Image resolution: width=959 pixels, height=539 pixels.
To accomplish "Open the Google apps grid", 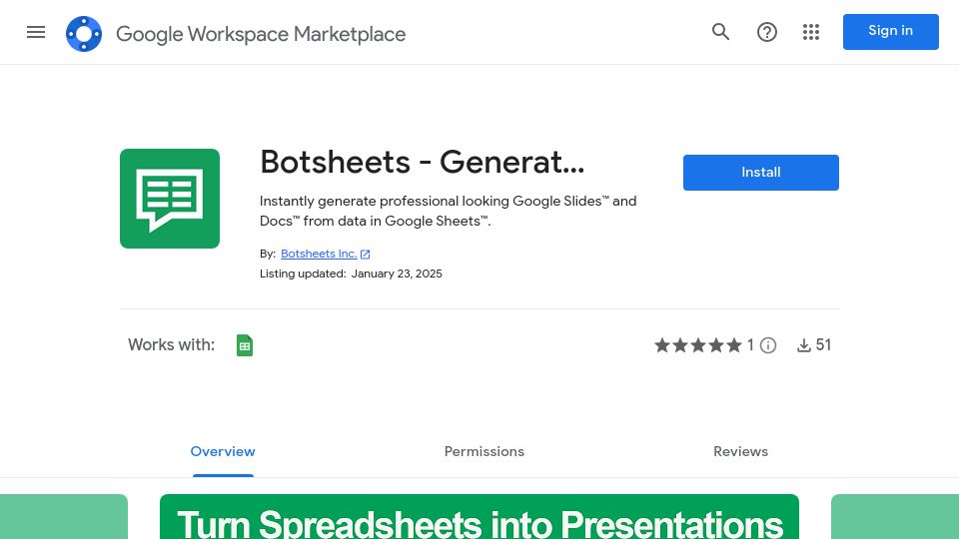I will click(x=811, y=32).
